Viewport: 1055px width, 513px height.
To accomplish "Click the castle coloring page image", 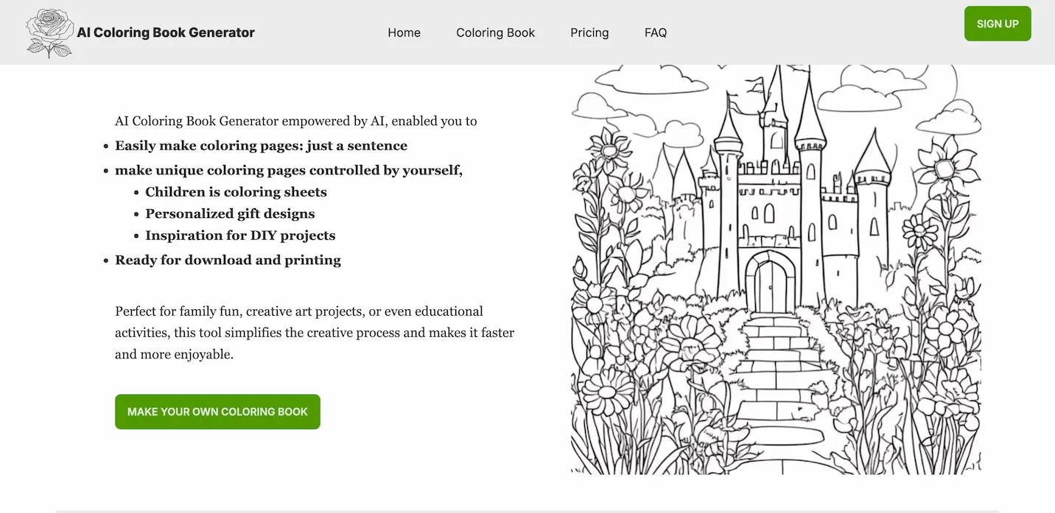I will pos(775,269).
